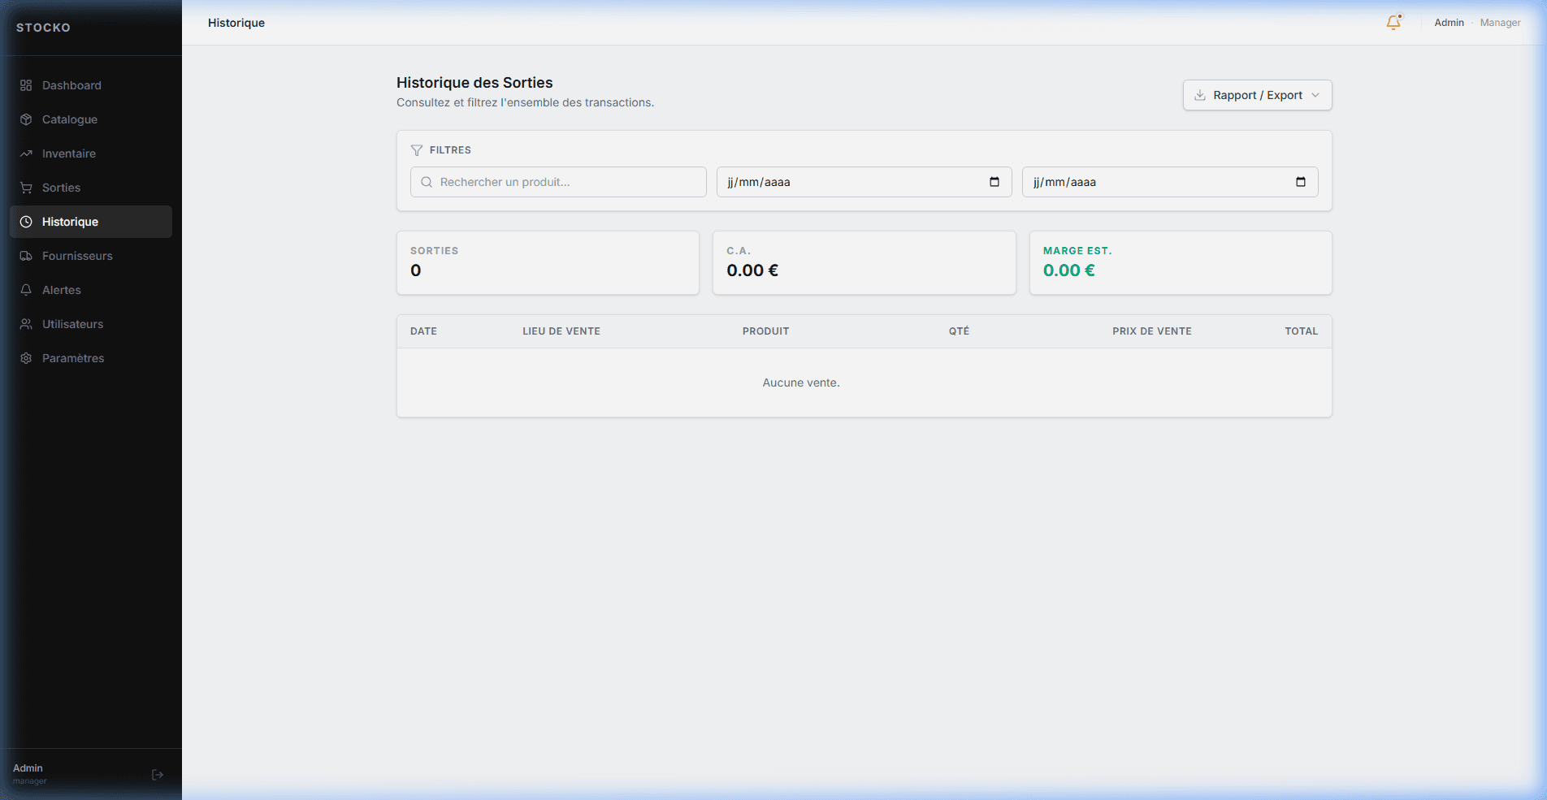
Task: Click the PRIX DE VENTE column header
Action: tap(1152, 331)
